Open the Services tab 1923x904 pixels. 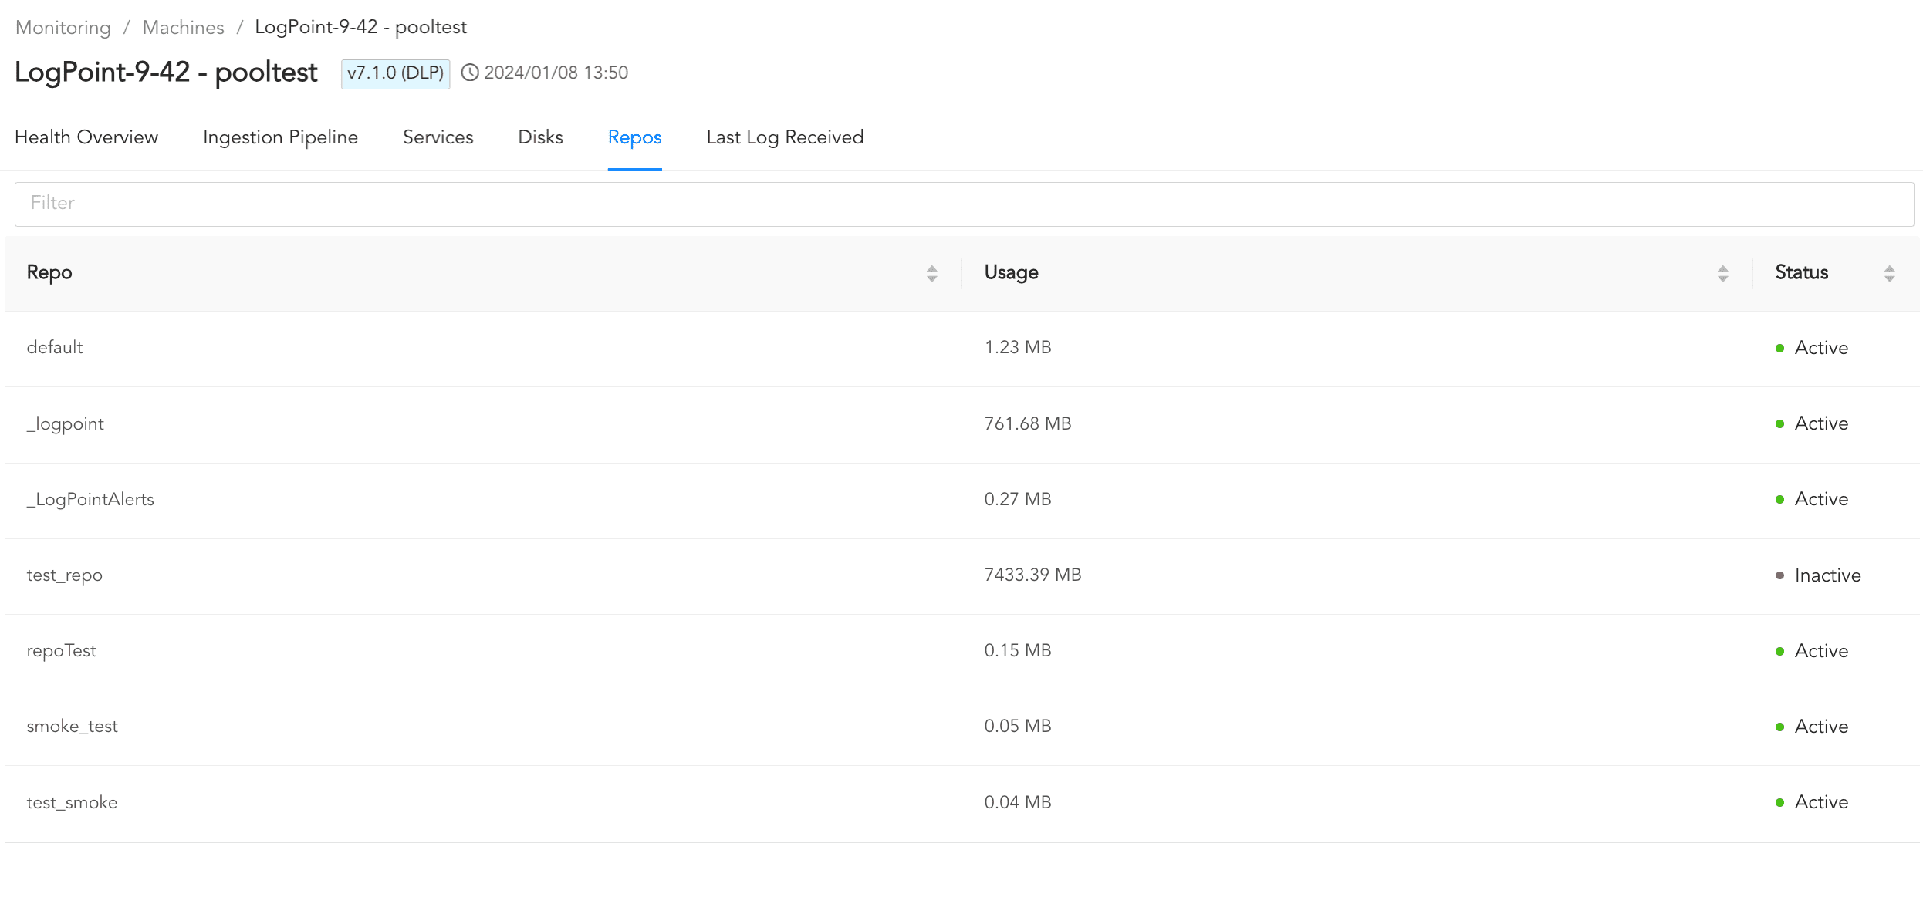(x=438, y=137)
